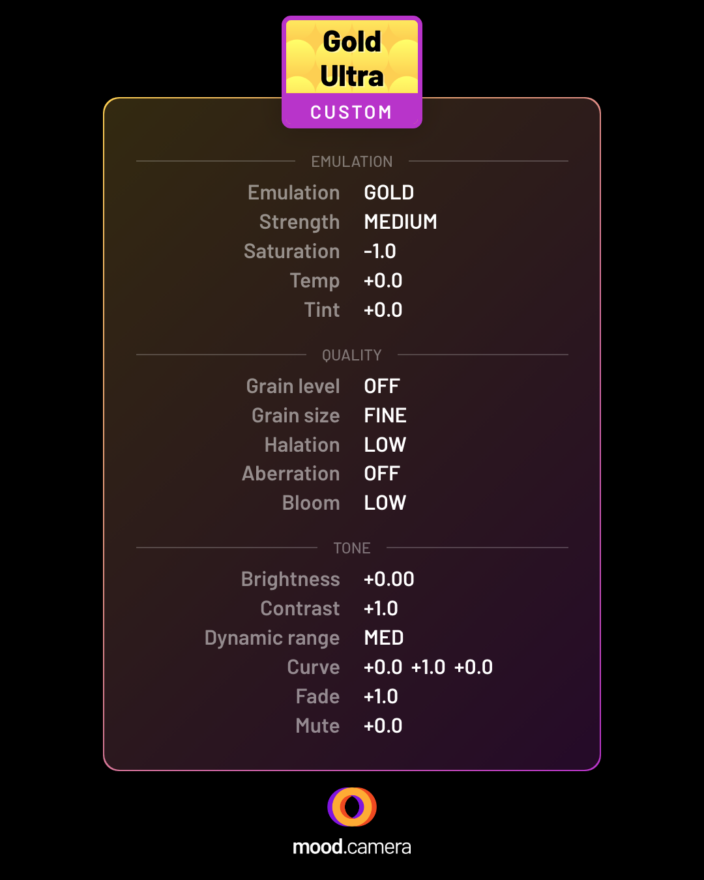This screenshot has height=880, width=704.
Task: Change the Grain size FINE option
Action: (x=385, y=416)
